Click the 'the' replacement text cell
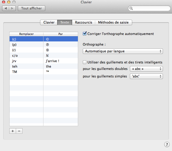Viewport: 172px width, 151px height. (61, 66)
